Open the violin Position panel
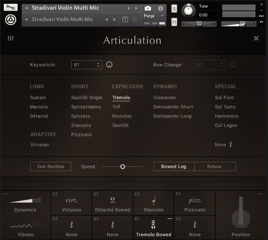This screenshot has width=268, height=240. [241, 215]
